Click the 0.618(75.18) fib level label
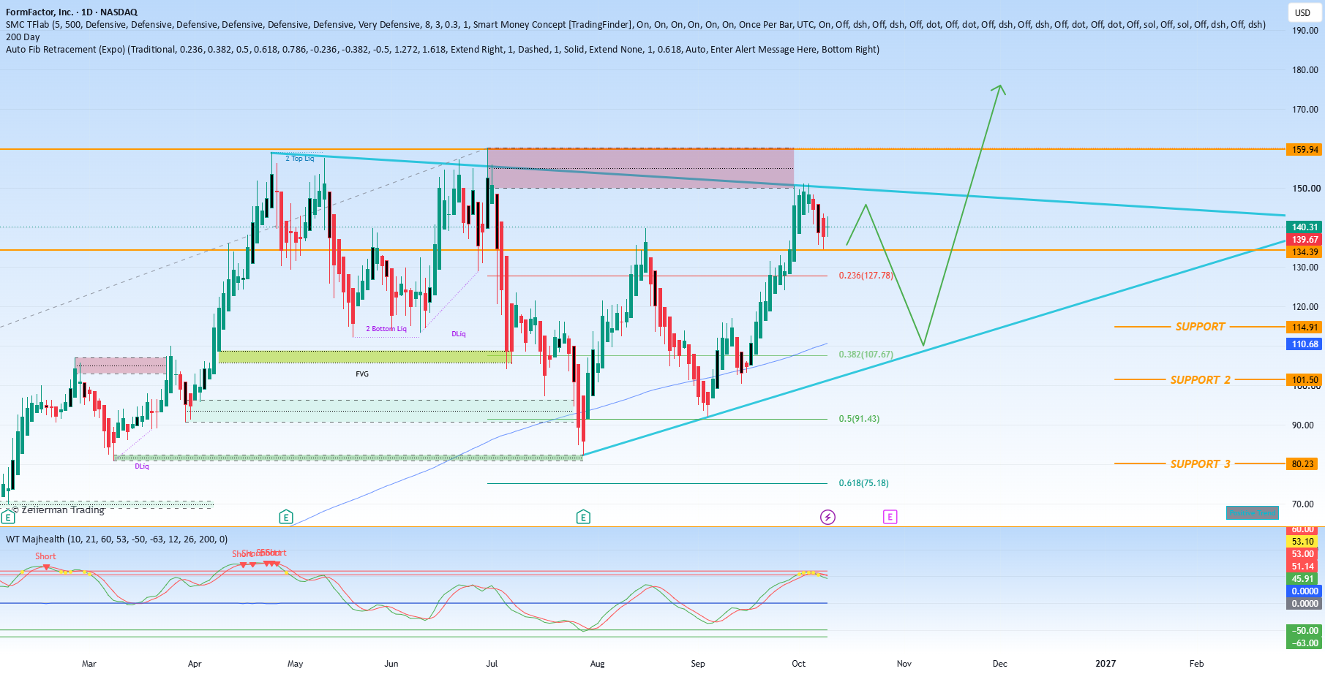 863,483
